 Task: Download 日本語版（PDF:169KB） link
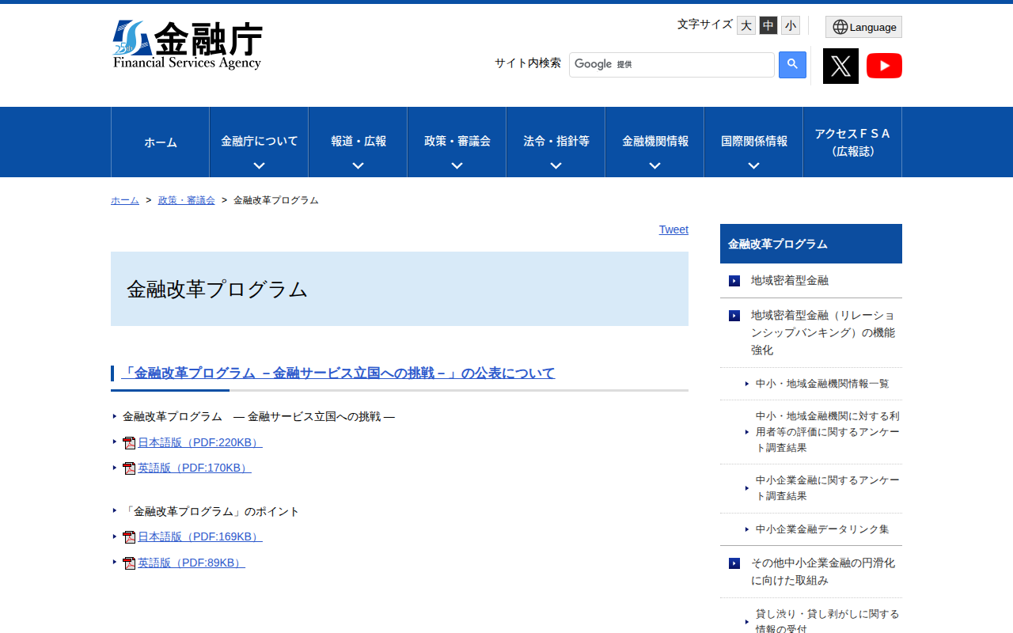pyautogui.click(x=199, y=536)
